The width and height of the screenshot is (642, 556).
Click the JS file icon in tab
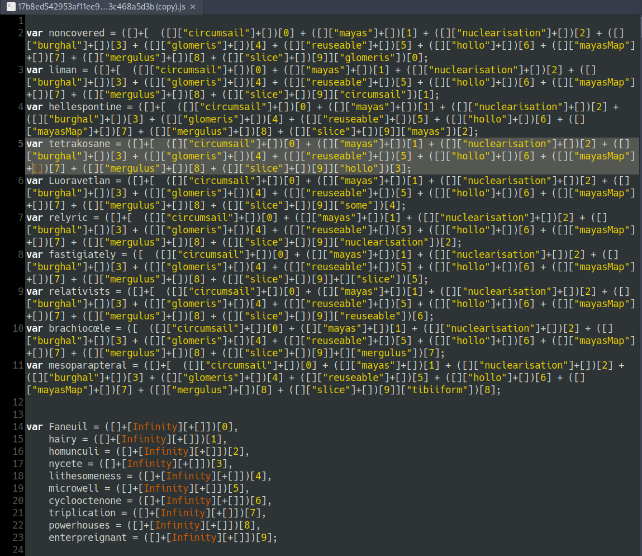pos(9,7)
